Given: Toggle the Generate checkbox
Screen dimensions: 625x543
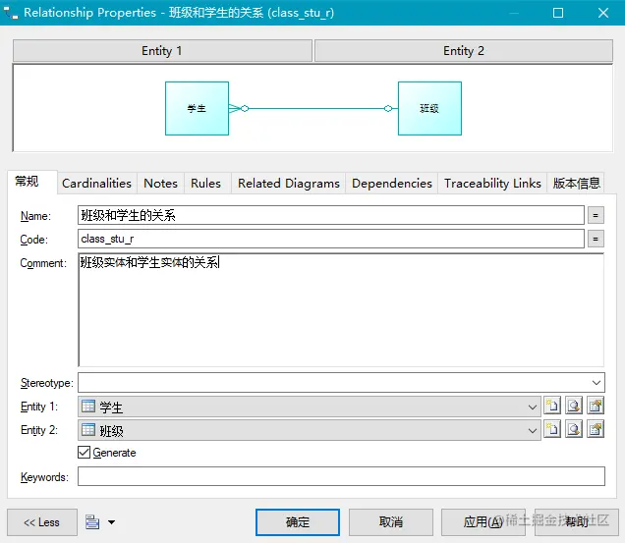Looking at the screenshot, I should tap(85, 452).
